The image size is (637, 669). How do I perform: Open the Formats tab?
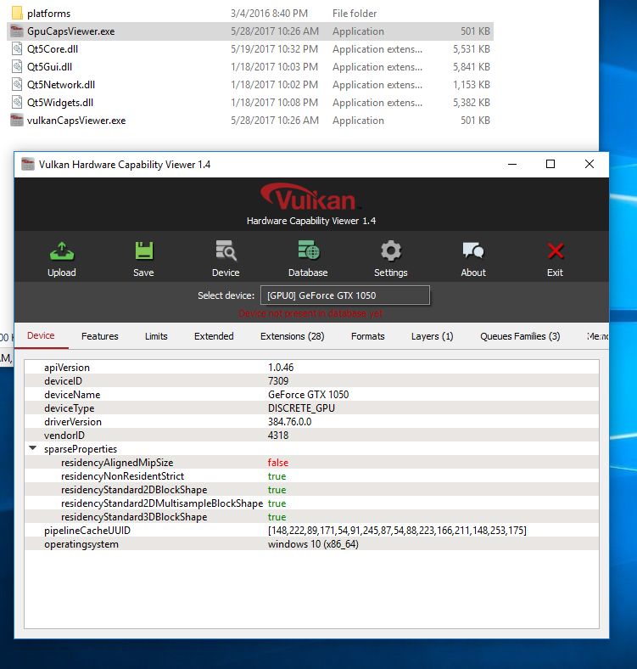tap(368, 336)
